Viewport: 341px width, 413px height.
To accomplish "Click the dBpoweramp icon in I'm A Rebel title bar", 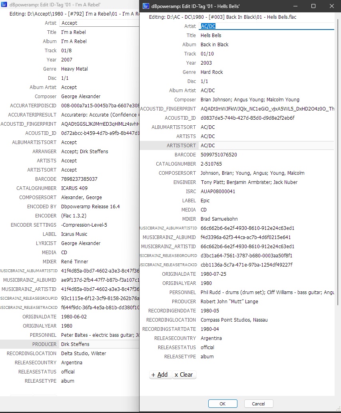I will pos(4,4).
